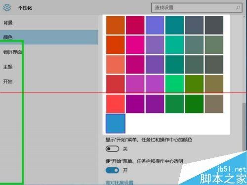
Task: Click the search magnifier icon
Action: point(238,7)
